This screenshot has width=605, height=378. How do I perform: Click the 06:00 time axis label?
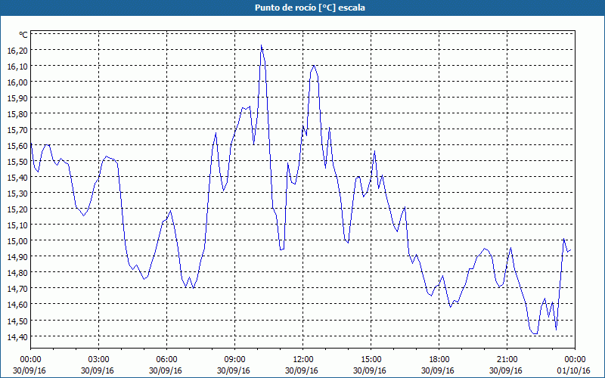166,360
